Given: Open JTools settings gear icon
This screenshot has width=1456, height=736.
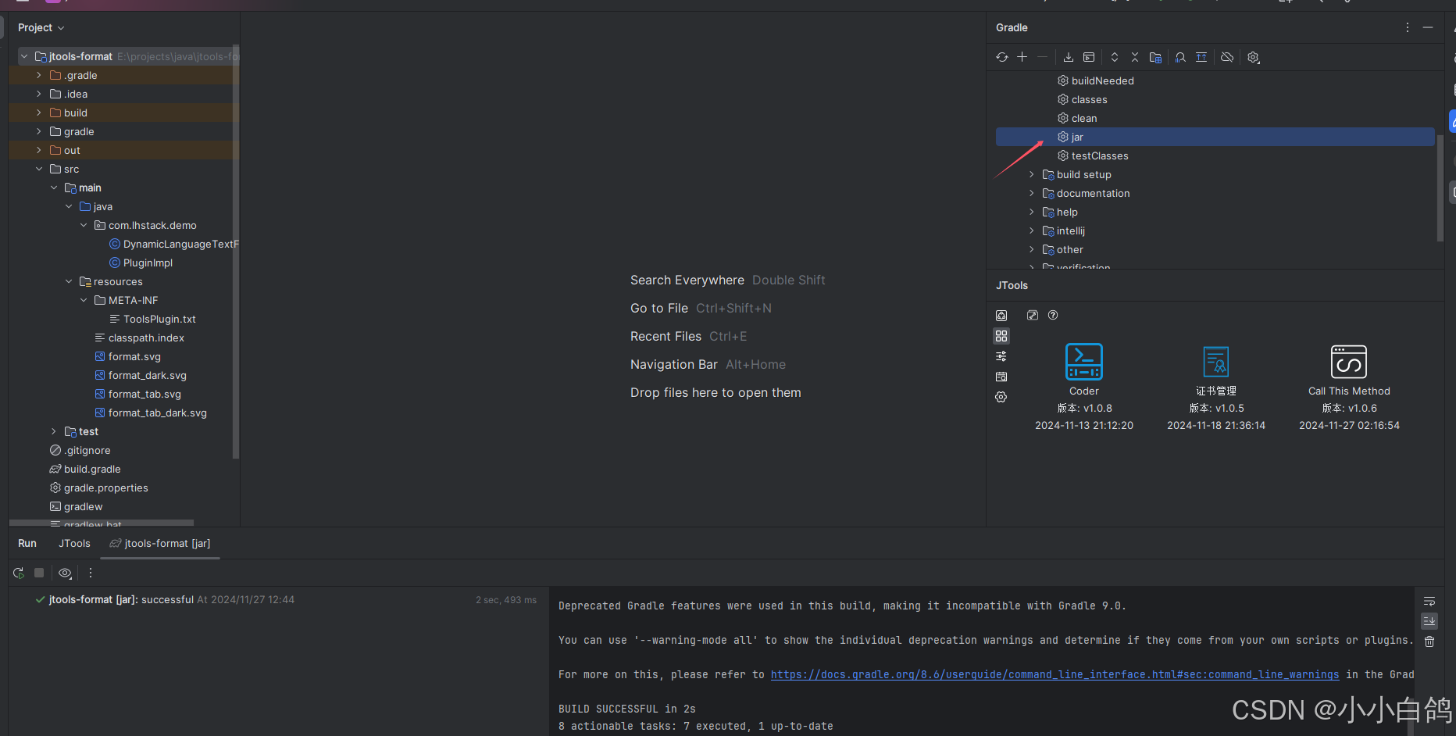Looking at the screenshot, I should [x=1001, y=397].
